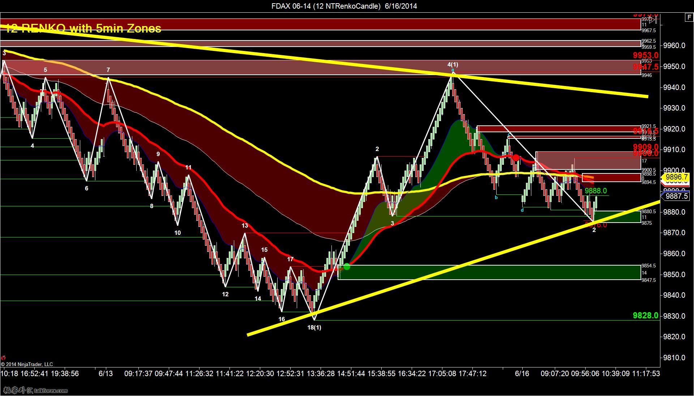Click the 09:47:44 time axis label
This screenshot has width=694, height=396.
[169, 374]
